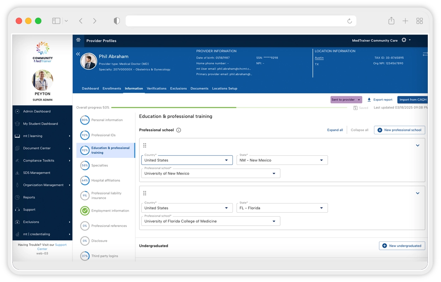Click the browser reload icon

click(349, 21)
